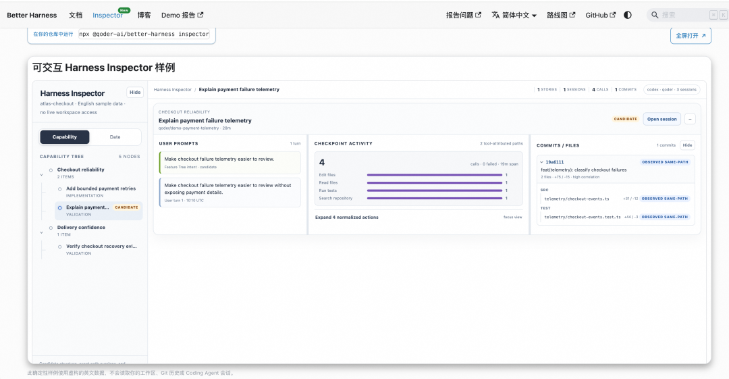Image resolution: width=729 pixels, height=379 pixels.
Task: Click the focus view link
Action: coord(512,218)
